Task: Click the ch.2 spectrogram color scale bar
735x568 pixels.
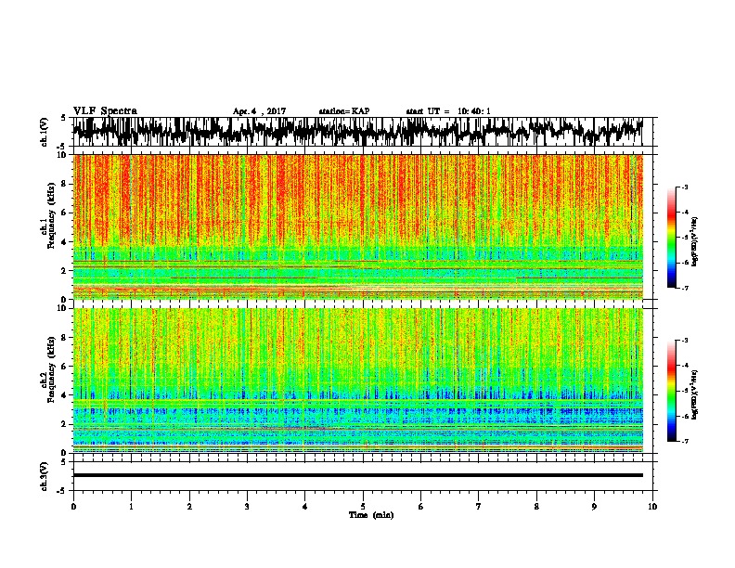Action: coord(671,391)
